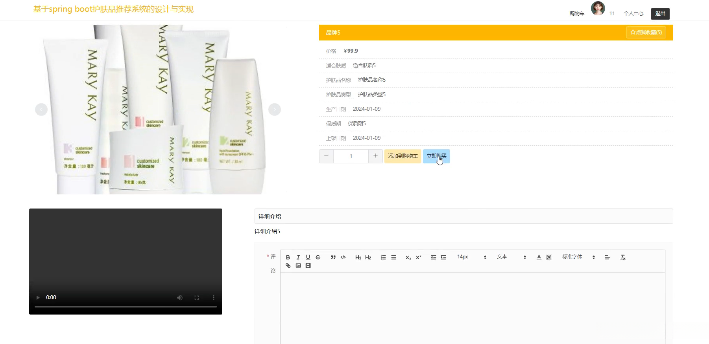Open the video more-options menu
709x344 pixels.
214,298
